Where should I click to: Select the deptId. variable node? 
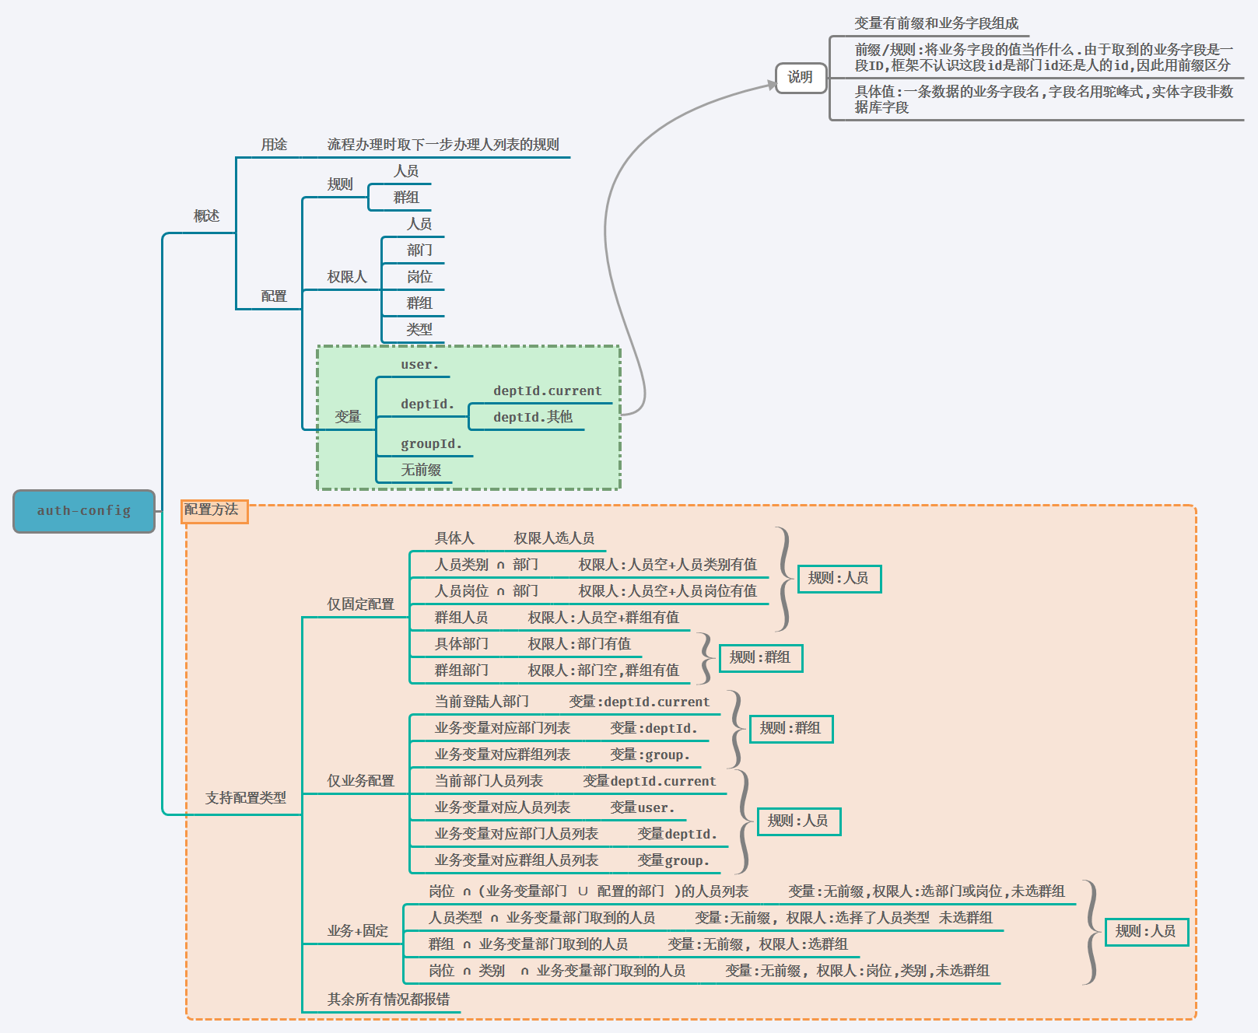(x=428, y=404)
